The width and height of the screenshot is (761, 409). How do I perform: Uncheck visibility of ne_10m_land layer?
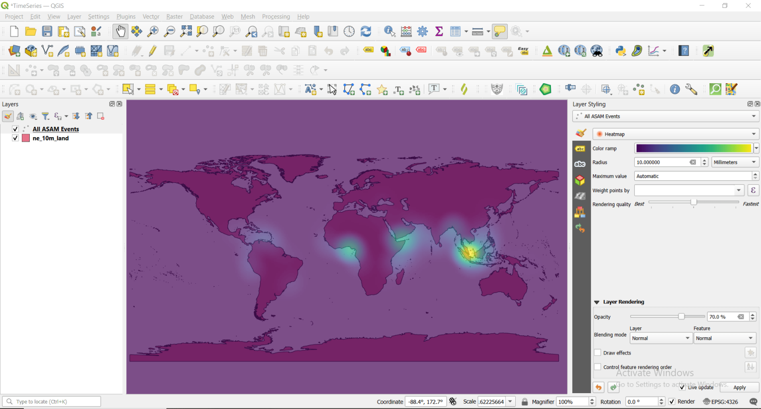tap(15, 138)
